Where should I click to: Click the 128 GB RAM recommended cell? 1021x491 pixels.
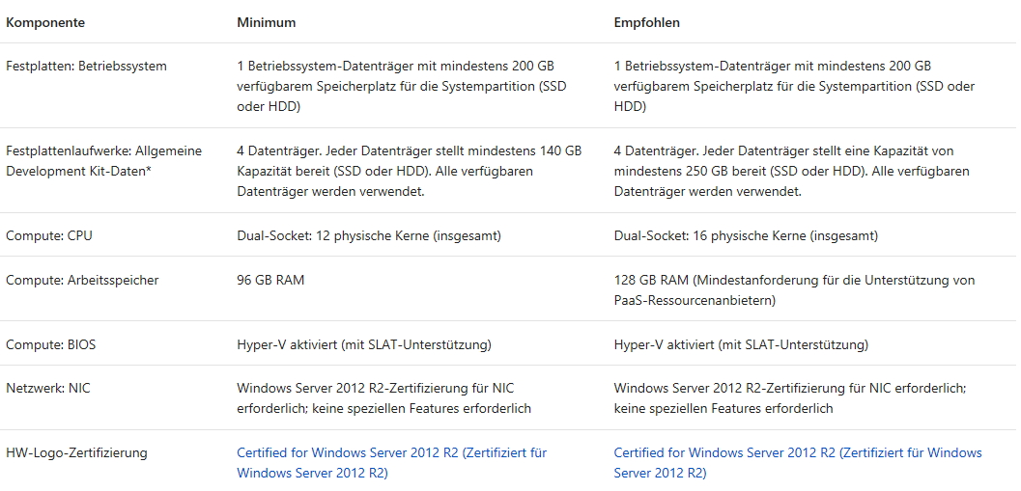point(794,290)
